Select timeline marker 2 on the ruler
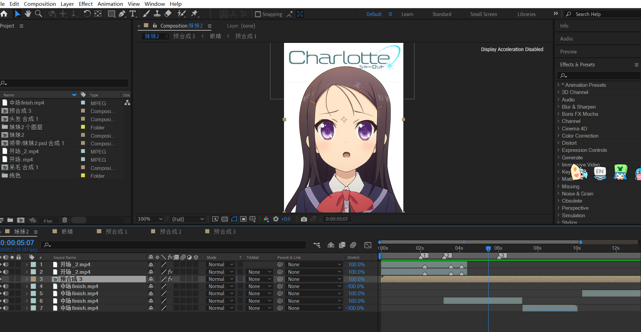The width and height of the screenshot is (641, 332). tap(448, 255)
